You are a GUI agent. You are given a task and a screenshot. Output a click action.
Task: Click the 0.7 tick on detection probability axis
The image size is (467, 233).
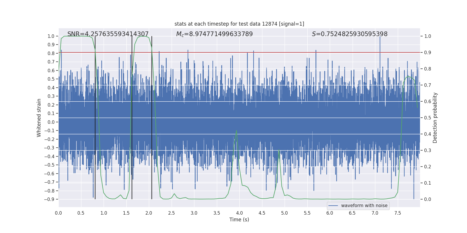pyautogui.click(x=428, y=85)
